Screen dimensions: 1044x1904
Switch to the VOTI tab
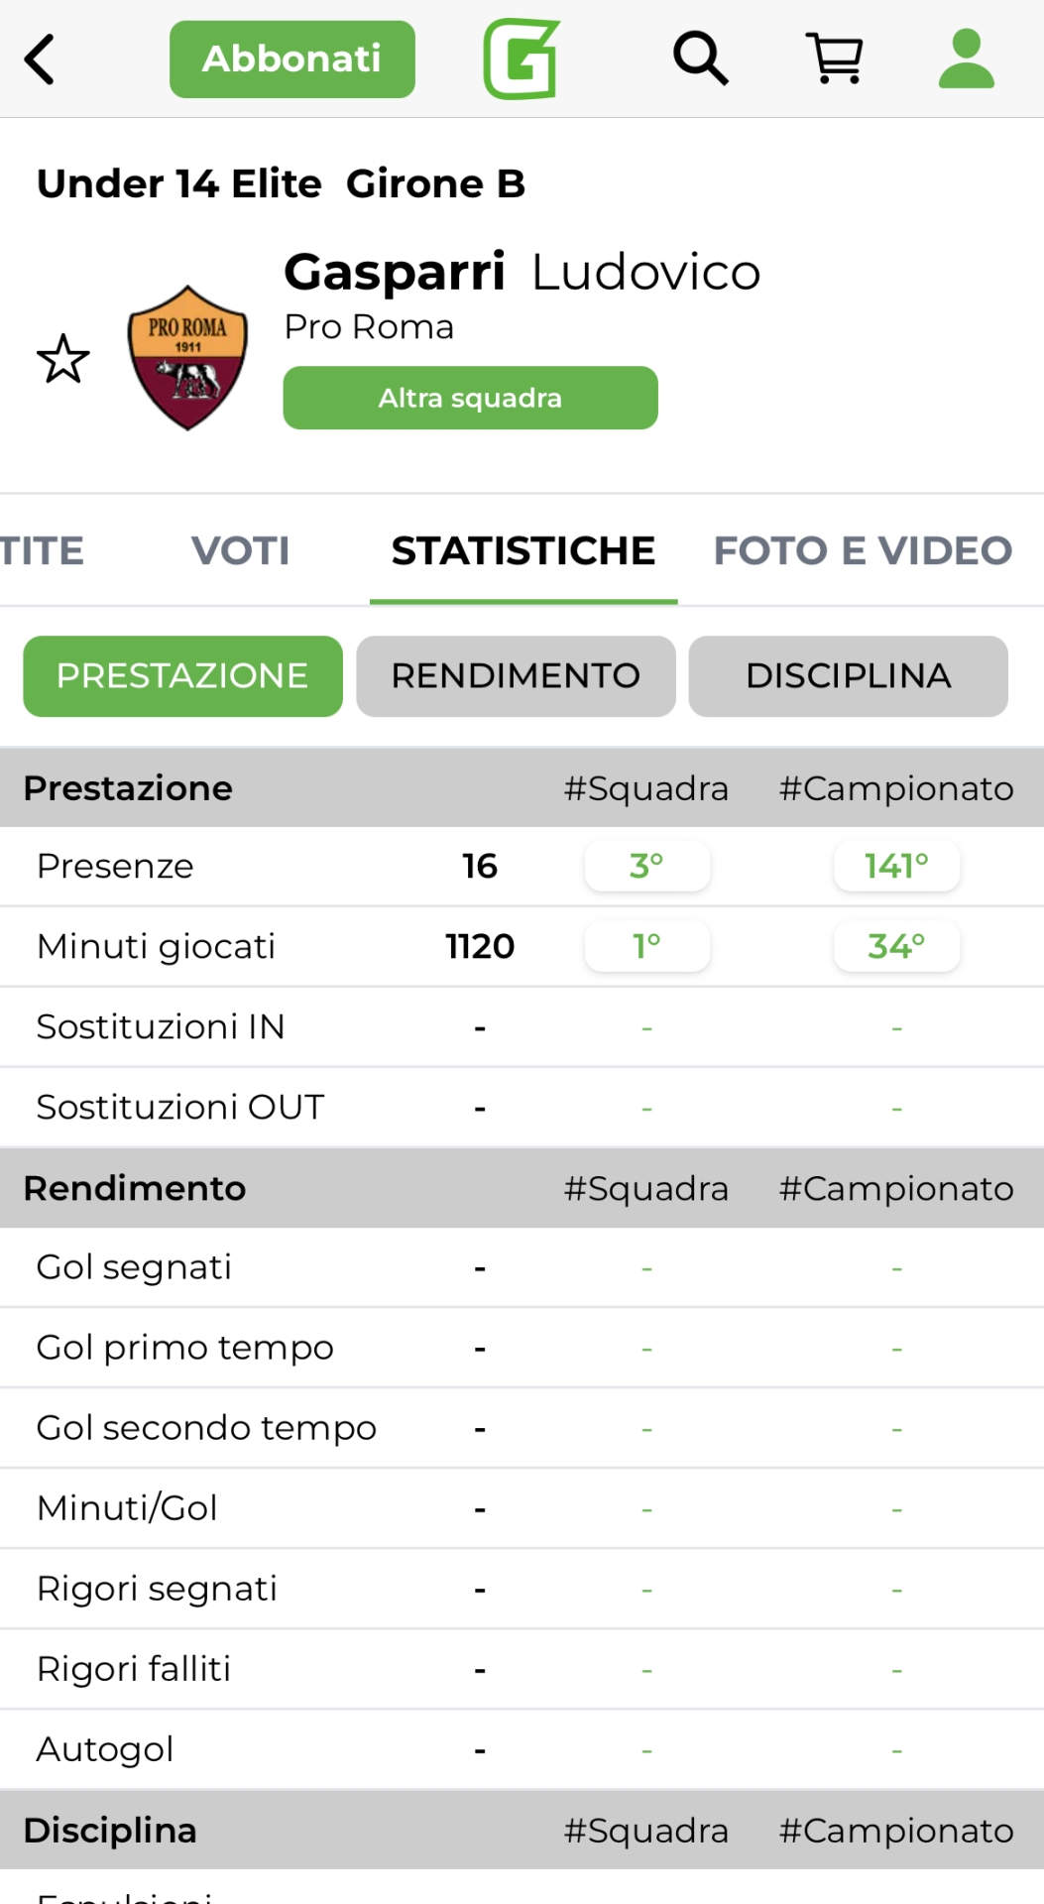pyautogui.click(x=241, y=550)
